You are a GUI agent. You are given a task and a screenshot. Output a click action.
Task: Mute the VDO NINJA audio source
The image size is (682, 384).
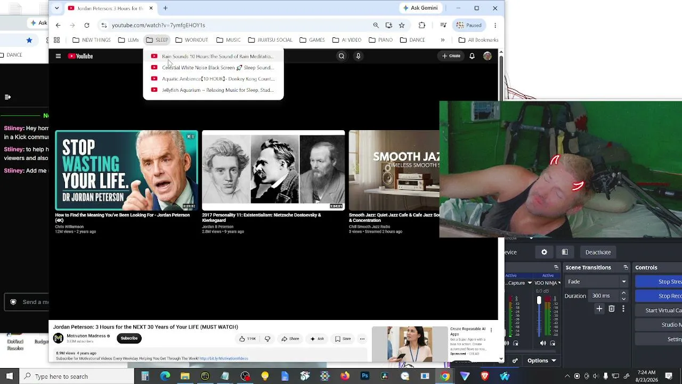(543, 343)
